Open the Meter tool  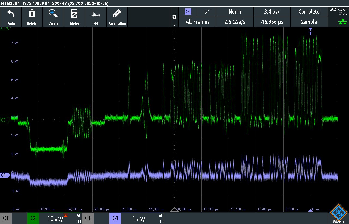(x=74, y=17)
